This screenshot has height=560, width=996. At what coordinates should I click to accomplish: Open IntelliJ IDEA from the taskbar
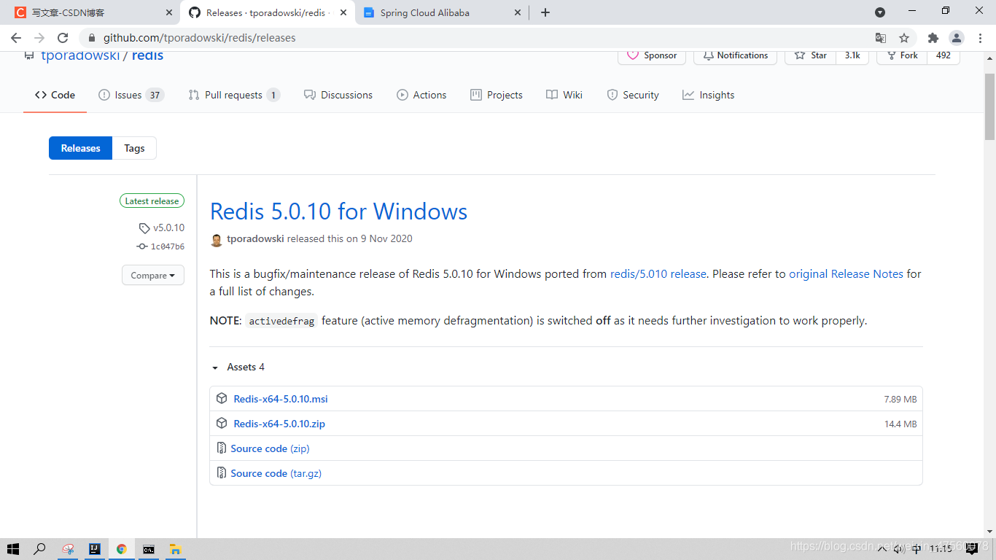(x=94, y=549)
